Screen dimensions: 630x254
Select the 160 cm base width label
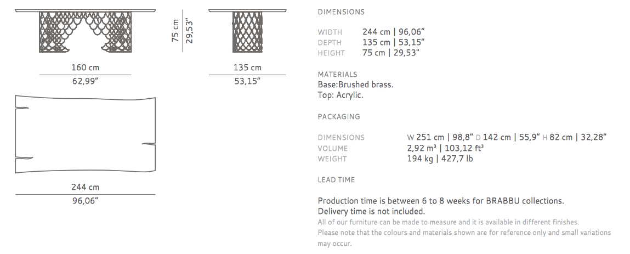85,67
